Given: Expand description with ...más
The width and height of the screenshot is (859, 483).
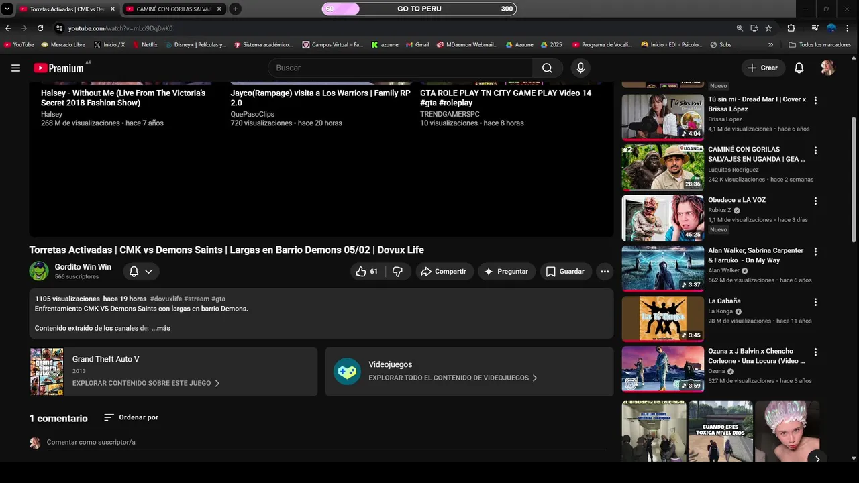Looking at the screenshot, I should (160, 328).
